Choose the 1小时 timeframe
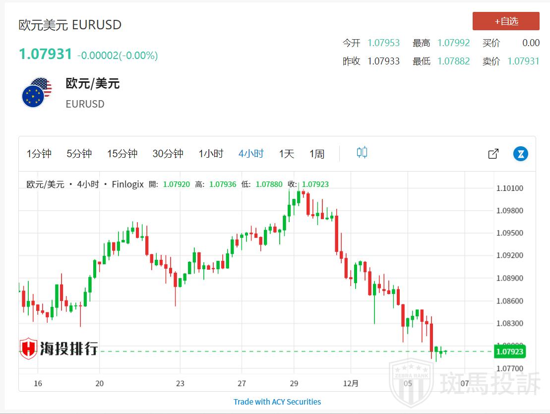This screenshot has width=550, height=414. pos(211,154)
